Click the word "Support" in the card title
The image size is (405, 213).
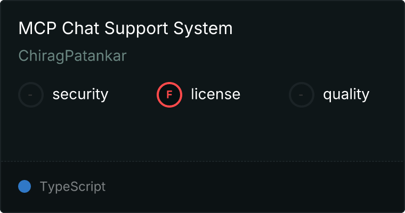point(148,29)
